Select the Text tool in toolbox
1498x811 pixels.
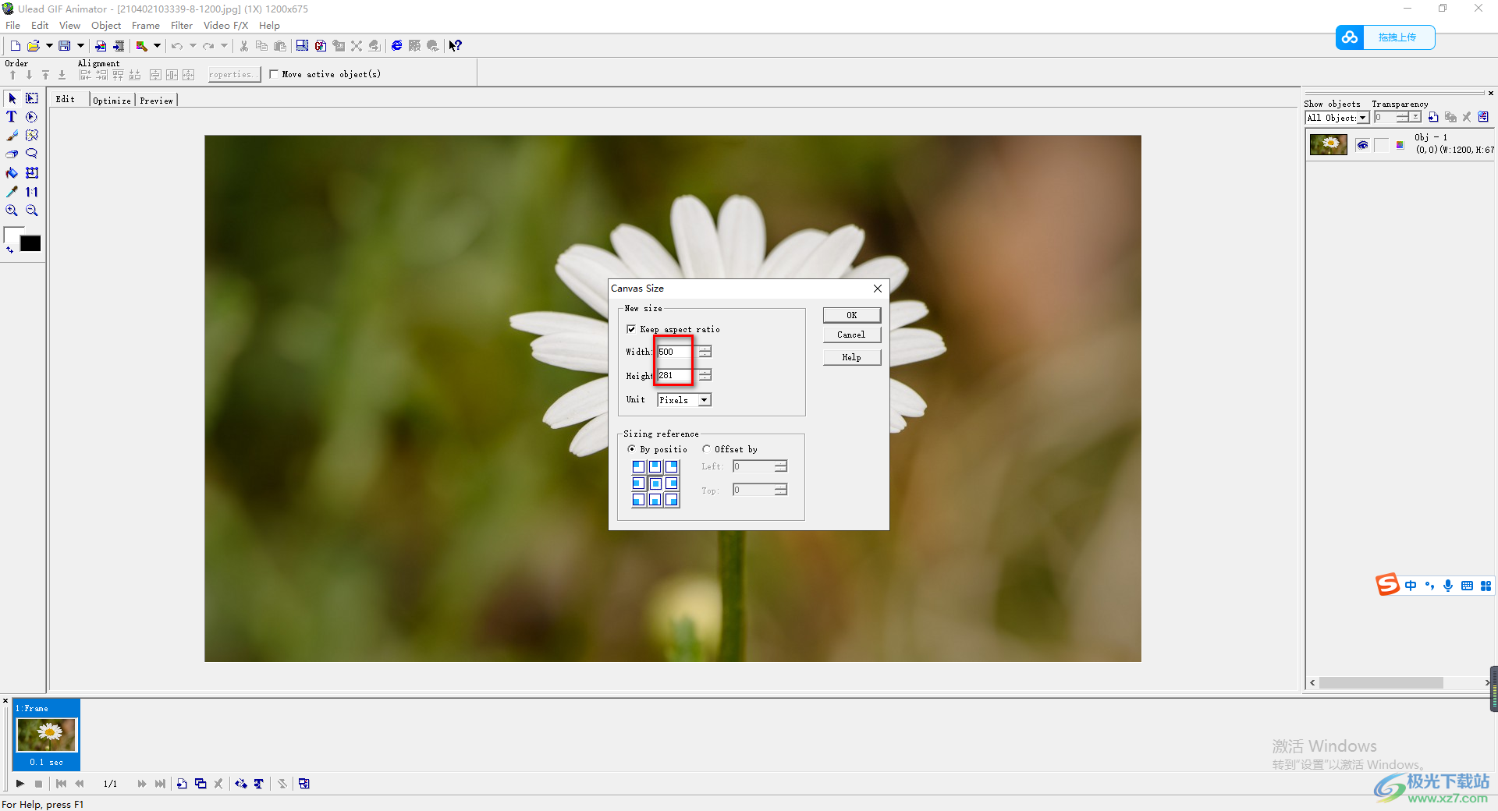pyautogui.click(x=12, y=117)
